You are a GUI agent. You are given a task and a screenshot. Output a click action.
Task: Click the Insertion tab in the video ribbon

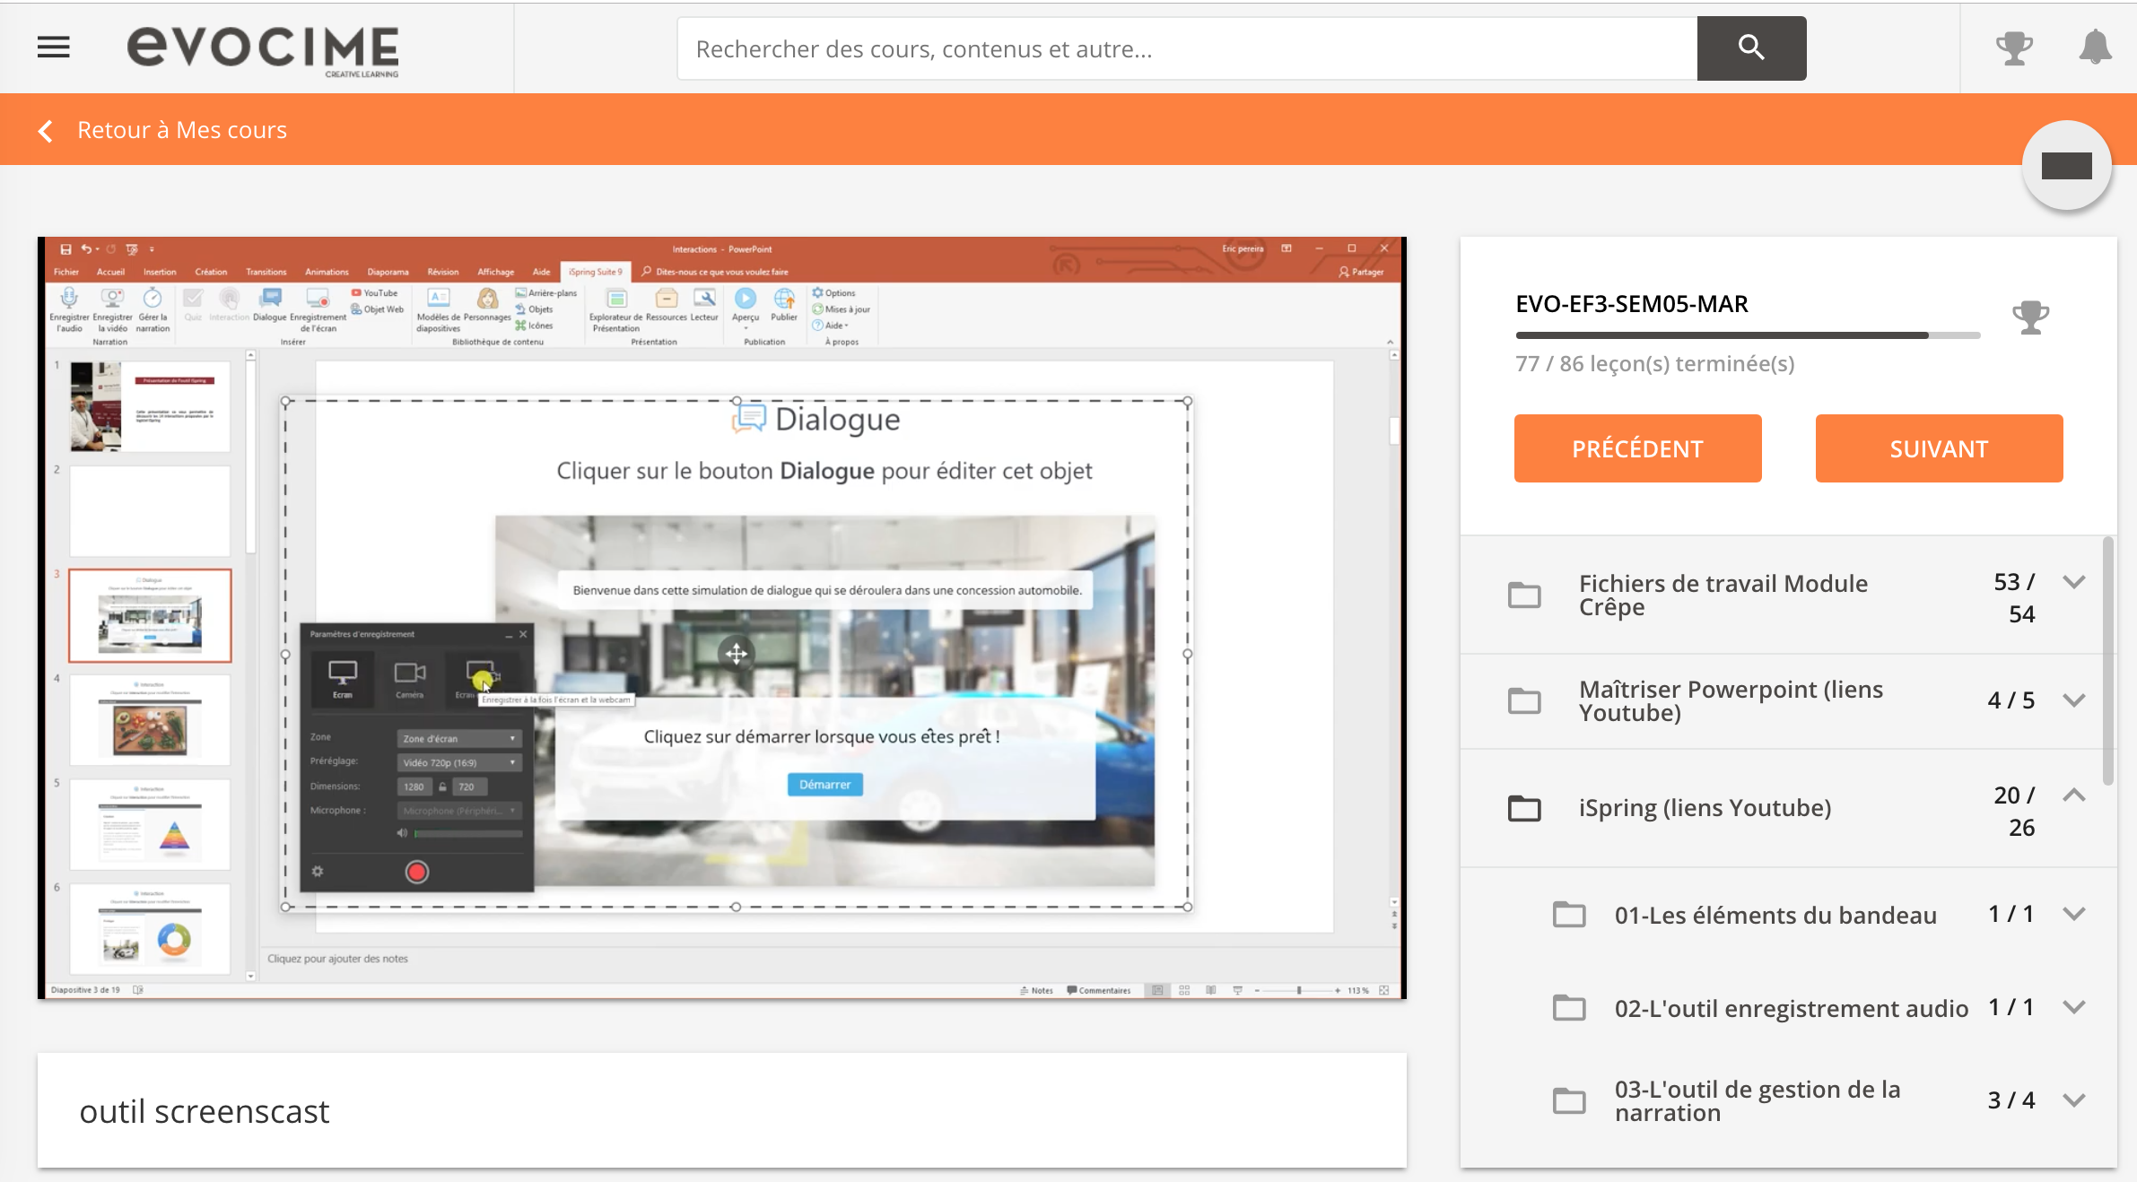click(x=160, y=272)
